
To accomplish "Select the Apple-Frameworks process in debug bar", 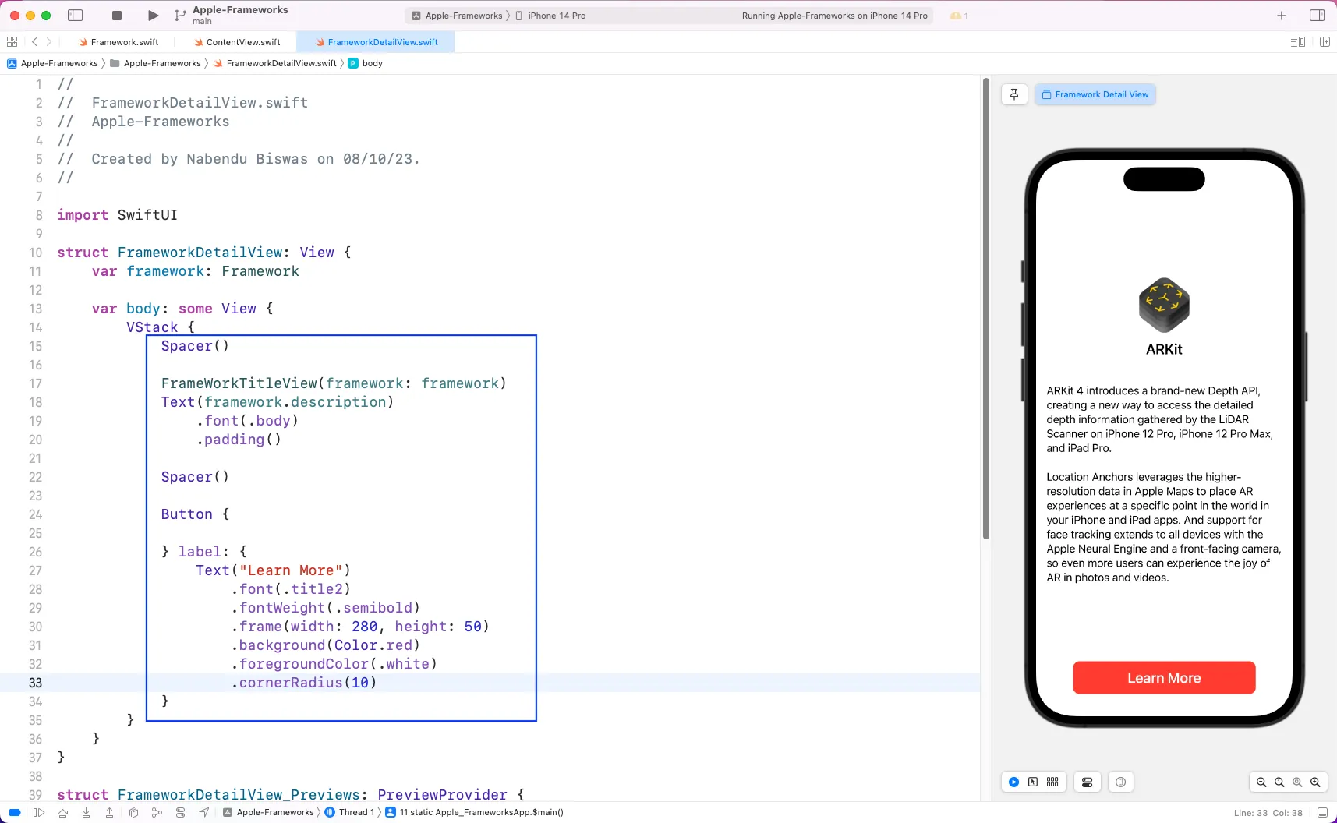I will 268,812.
